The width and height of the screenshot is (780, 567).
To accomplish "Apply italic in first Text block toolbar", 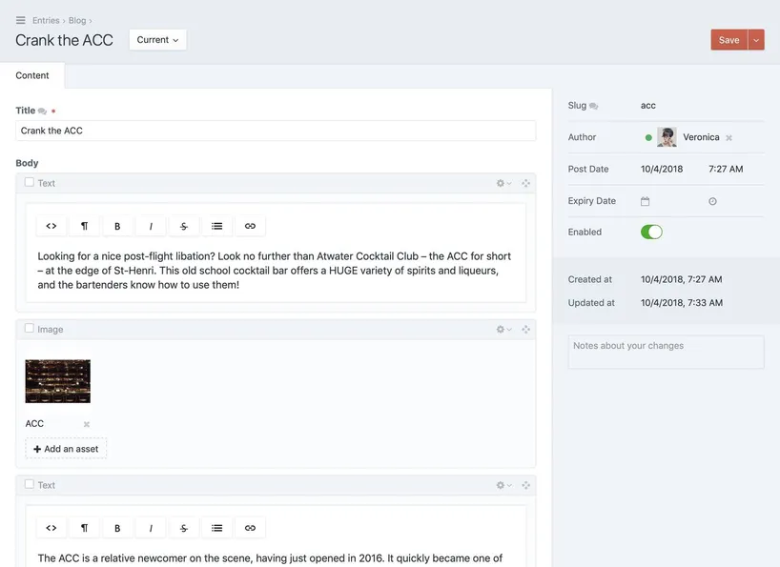I will click(151, 226).
